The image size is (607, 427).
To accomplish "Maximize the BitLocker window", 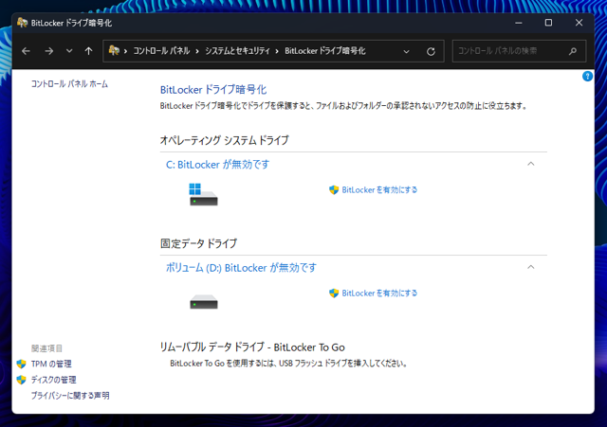I will [x=548, y=23].
